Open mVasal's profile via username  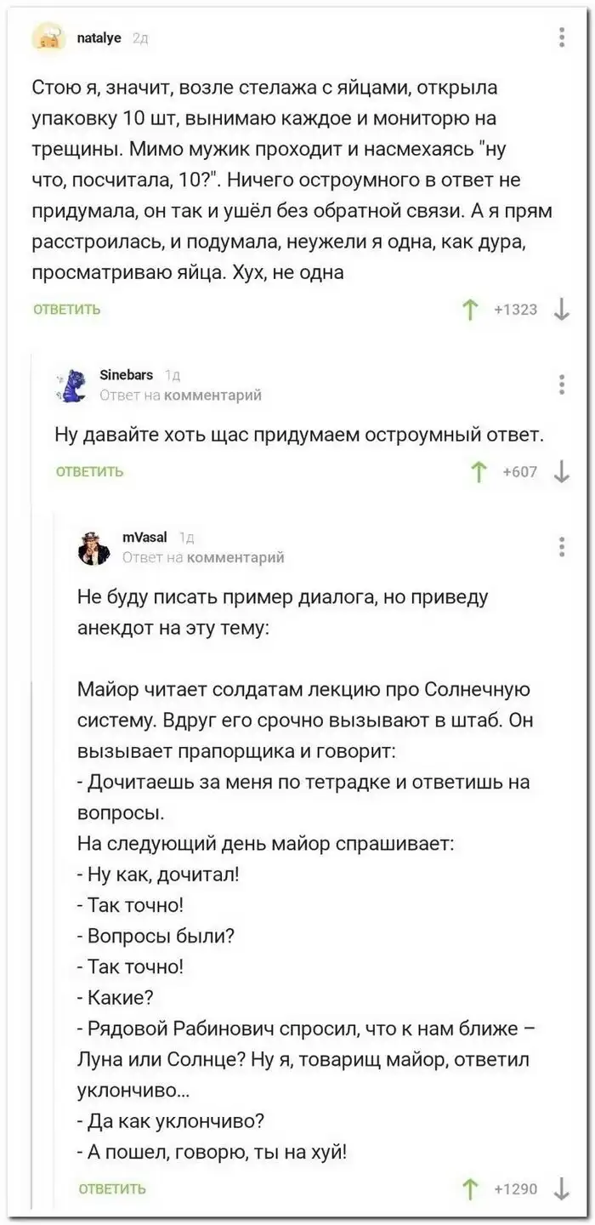point(144,537)
